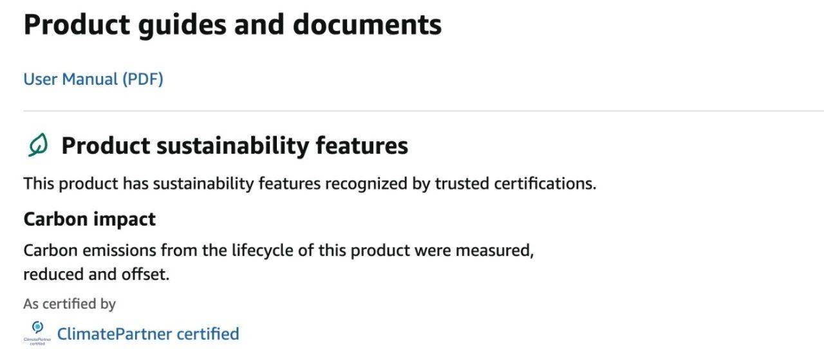Click the Product sustainability features heading
The image size is (824, 349).
(x=234, y=146)
